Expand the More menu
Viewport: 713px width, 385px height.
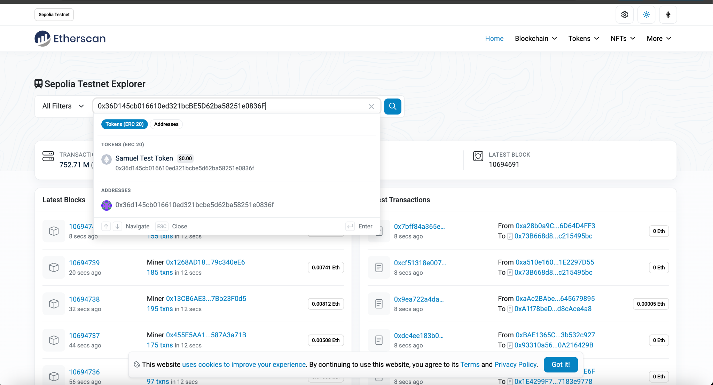click(x=659, y=38)
